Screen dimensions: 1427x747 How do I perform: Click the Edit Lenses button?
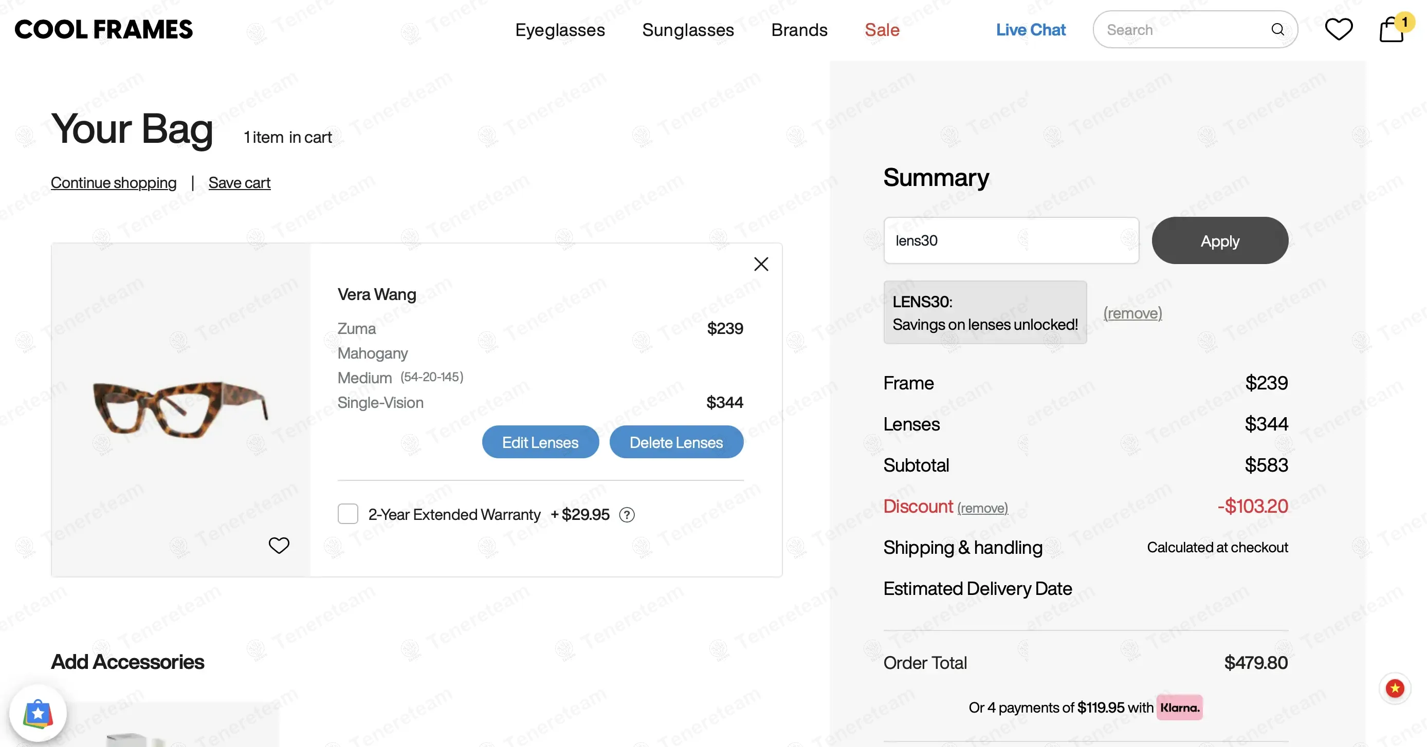click(x=540, y=442)
